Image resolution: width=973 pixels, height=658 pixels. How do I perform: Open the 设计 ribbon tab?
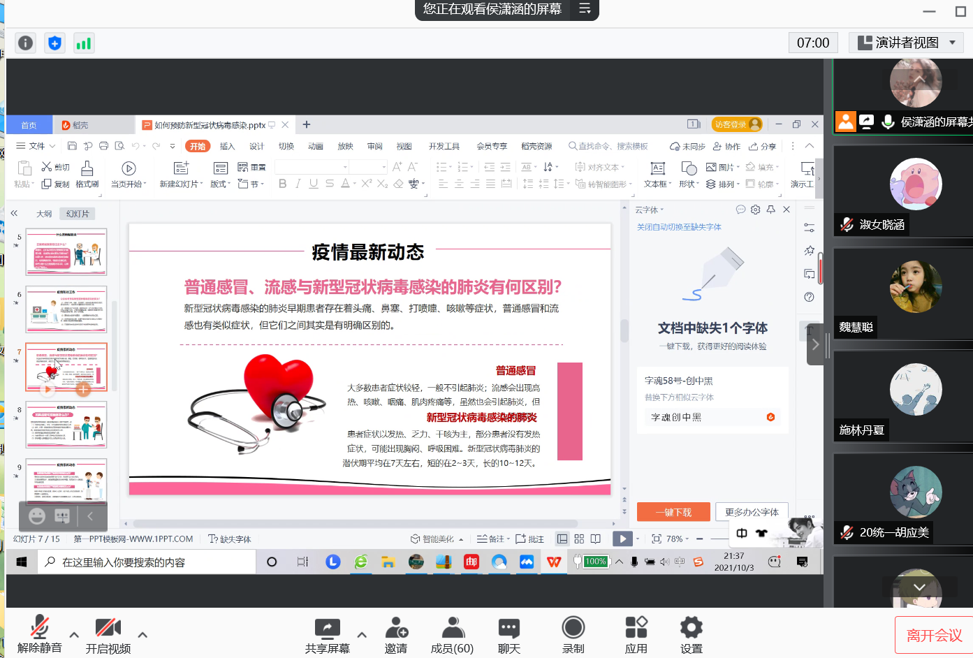coord(256,146)
